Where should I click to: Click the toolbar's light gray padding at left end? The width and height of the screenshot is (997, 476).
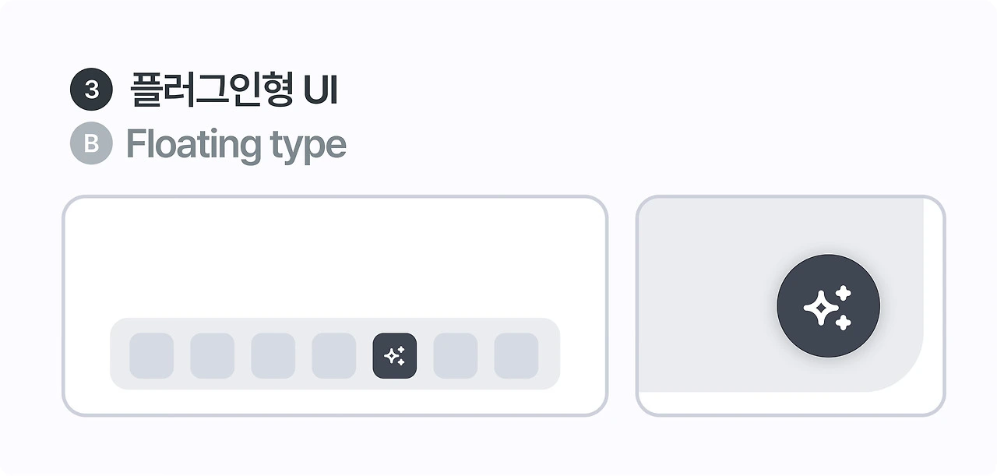(x=119, y=356)
